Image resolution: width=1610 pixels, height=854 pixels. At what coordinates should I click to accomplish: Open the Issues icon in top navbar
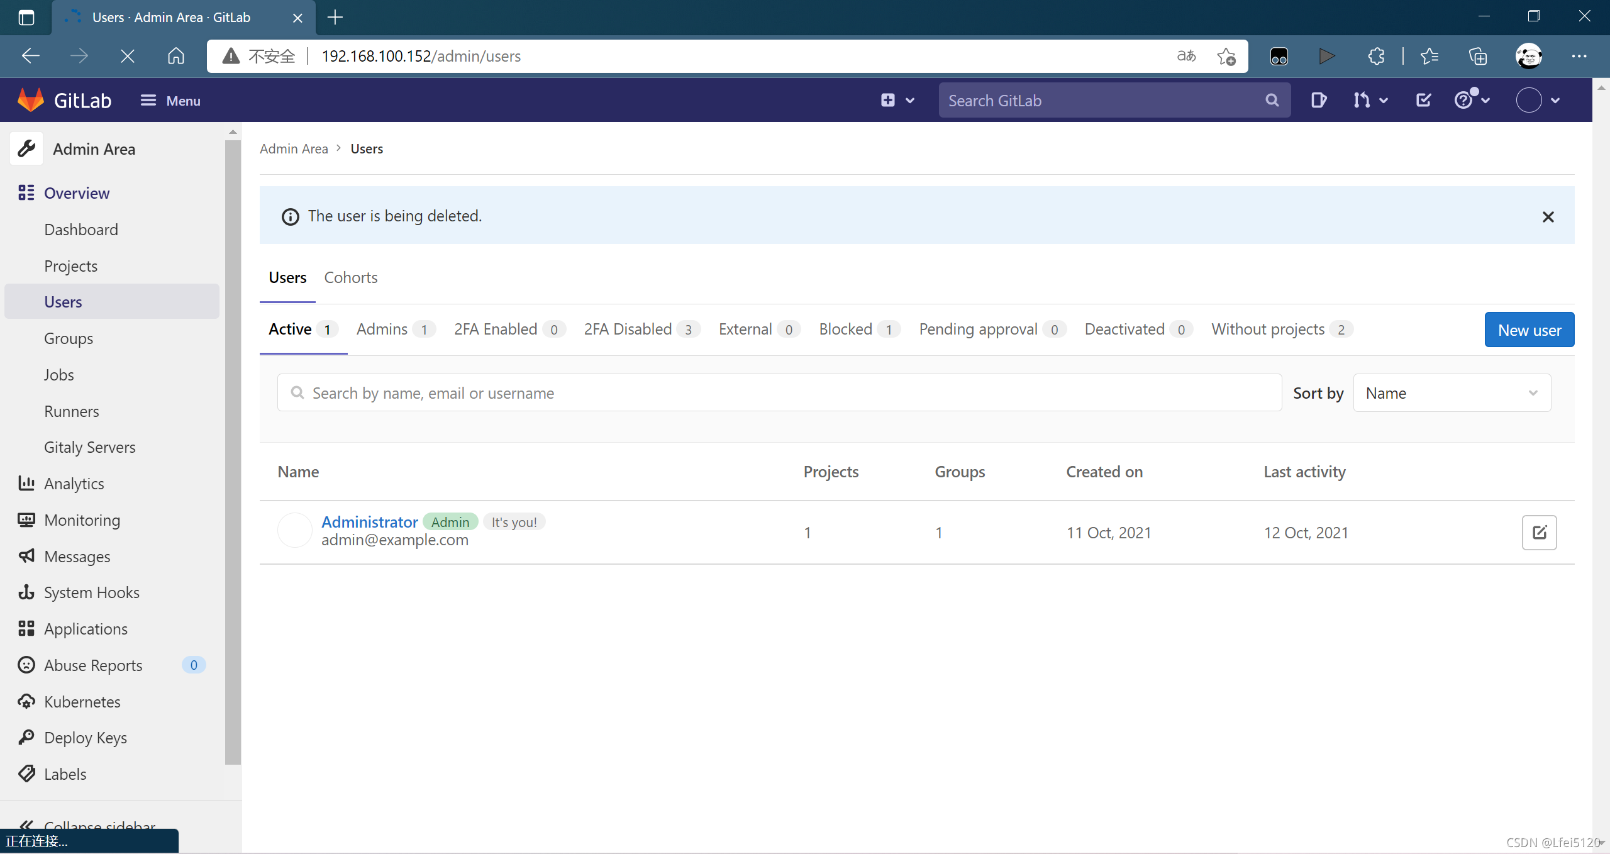[1318, 100]
